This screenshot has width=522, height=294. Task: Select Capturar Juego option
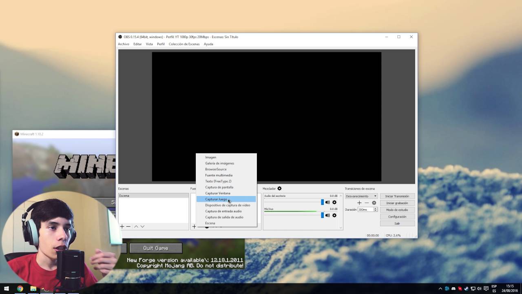pyautogui.click(x=226, y=199)
